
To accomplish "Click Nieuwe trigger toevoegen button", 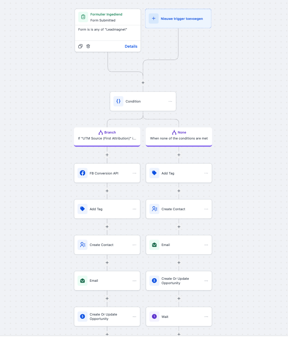I will pos(178,19).
